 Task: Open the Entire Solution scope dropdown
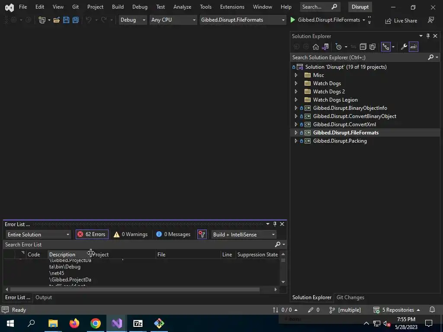(38, 235)
